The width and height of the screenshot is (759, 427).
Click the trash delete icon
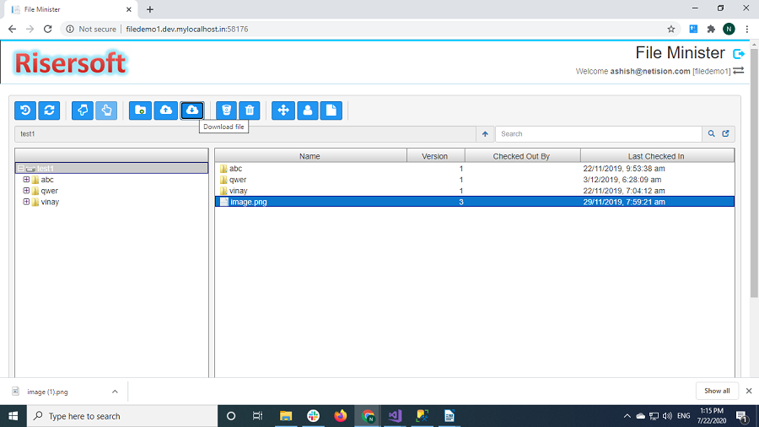250,110
